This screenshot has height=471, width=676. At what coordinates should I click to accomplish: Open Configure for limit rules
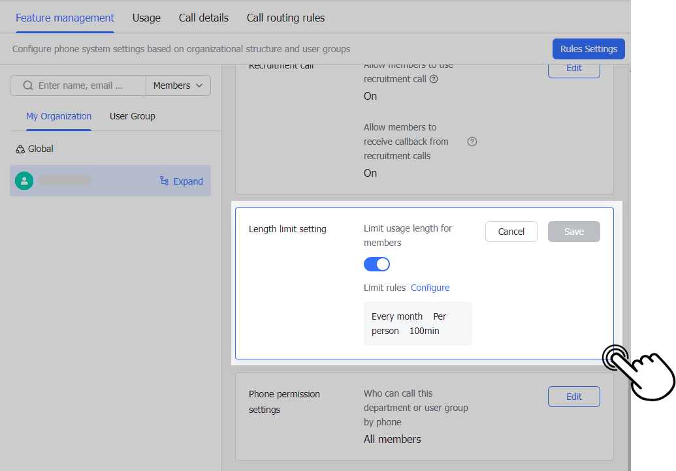[x=430, y=287]
